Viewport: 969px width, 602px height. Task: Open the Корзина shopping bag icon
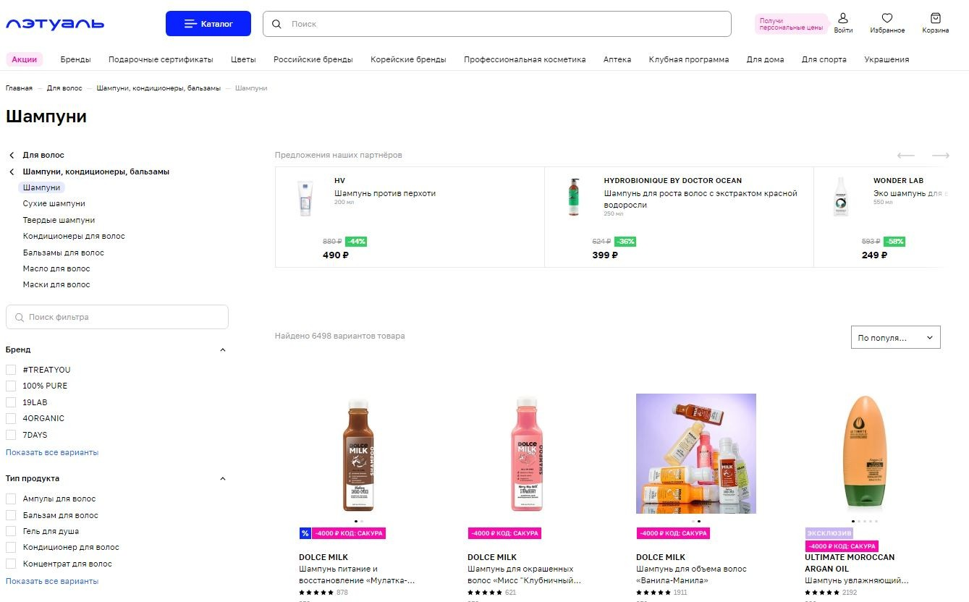936,18
